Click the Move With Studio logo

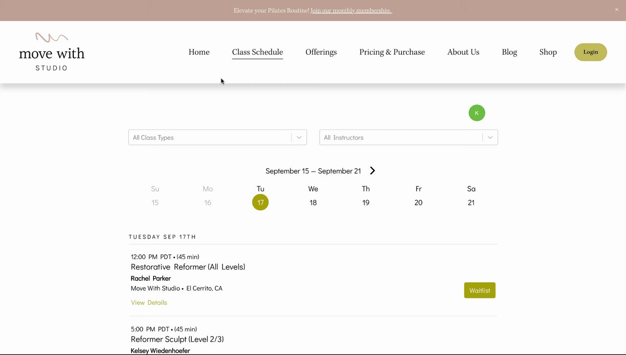click(52, 52)
